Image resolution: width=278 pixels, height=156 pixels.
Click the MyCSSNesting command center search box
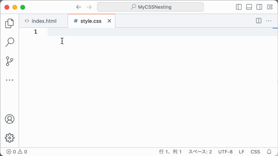click(150, 7)
